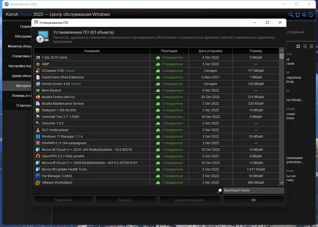This screenshot has height=227, width=318.
Task: Click the Windows 11 Manager icon
Action: (38, 137)
